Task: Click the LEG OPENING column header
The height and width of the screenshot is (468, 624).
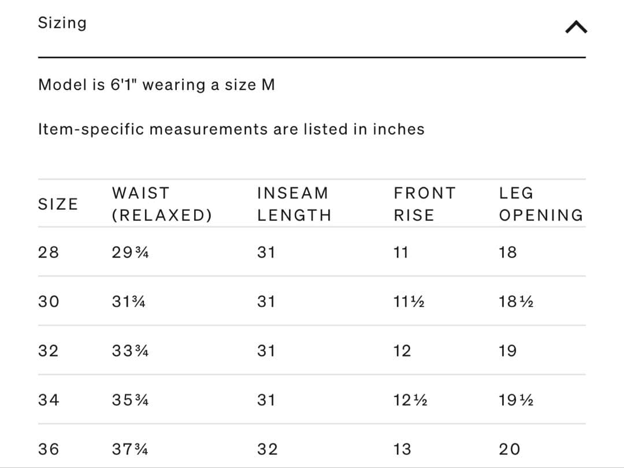Action: pyautogui.click(x=541, y=204)
